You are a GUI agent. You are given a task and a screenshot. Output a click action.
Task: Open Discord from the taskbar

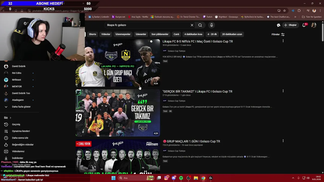coord(174,178)
